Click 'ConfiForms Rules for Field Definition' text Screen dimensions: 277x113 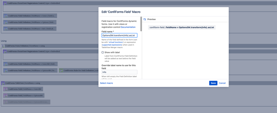[79, 70]
